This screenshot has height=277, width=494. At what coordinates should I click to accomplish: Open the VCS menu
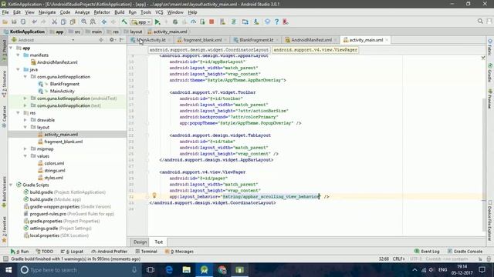pyautogui.click(x=159, y=12)
